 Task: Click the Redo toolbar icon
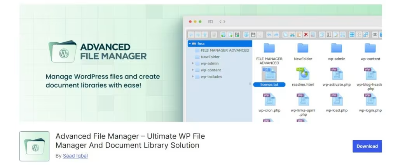(276, 35)
